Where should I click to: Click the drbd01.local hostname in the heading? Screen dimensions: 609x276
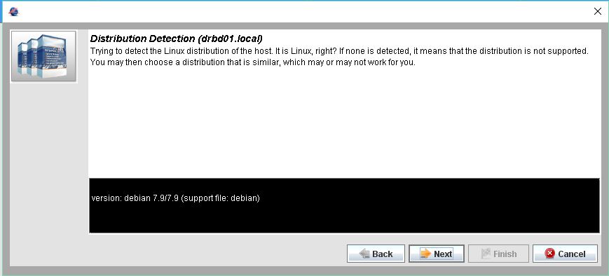coord(230,39)
